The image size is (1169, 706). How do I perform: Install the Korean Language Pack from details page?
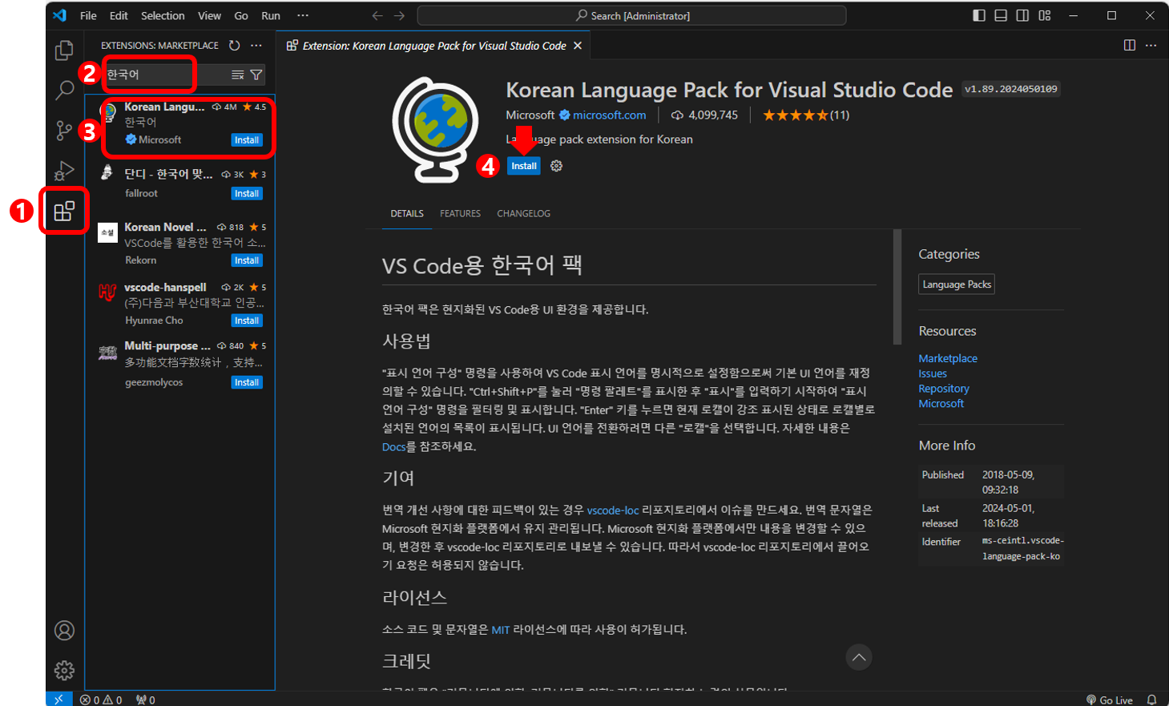click(x=524, y=166)
